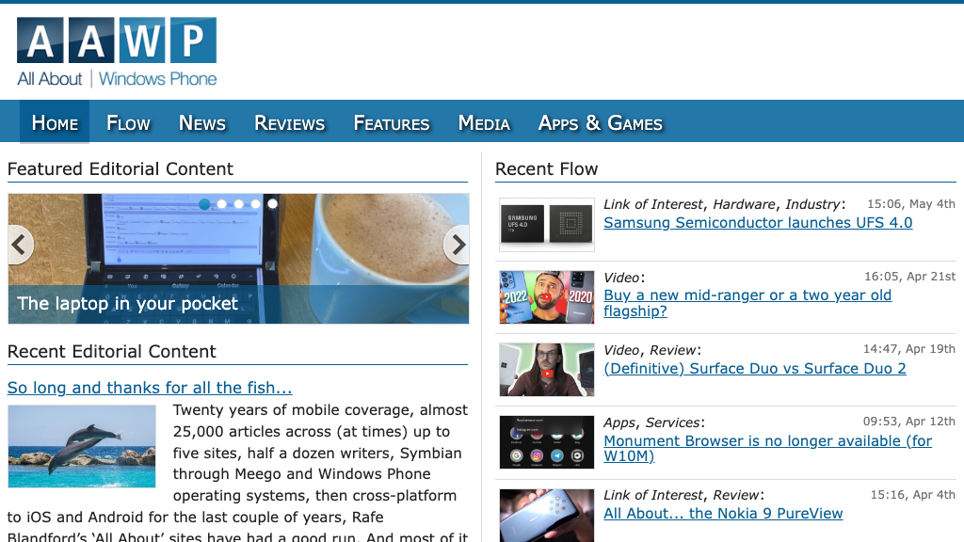
Task: Go to the News section
Action: pyautogui.click(x=202, y=123)
